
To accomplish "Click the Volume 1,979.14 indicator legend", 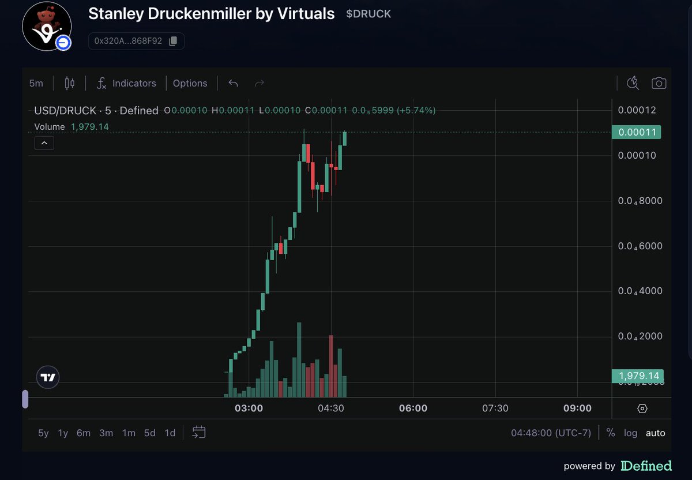I will tap(72, 126).
